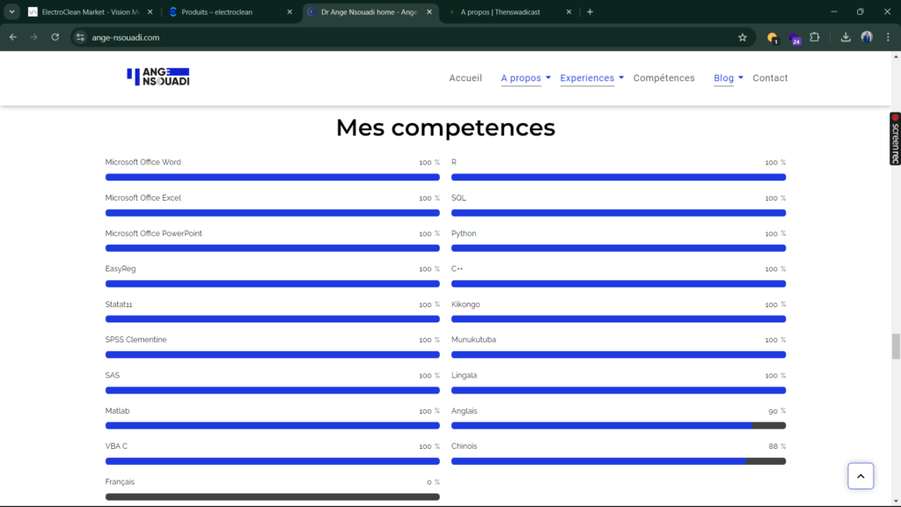Close the ElectroClean Market tab
The width and height of the screenshot is (901, 507).
point(150,11)
